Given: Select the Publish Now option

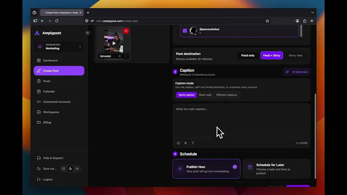Looking at the screenshot, I should tap(206, 169).
